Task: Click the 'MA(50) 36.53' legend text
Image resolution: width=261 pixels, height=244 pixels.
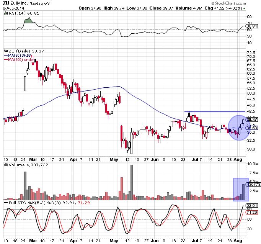Action: 20,55
